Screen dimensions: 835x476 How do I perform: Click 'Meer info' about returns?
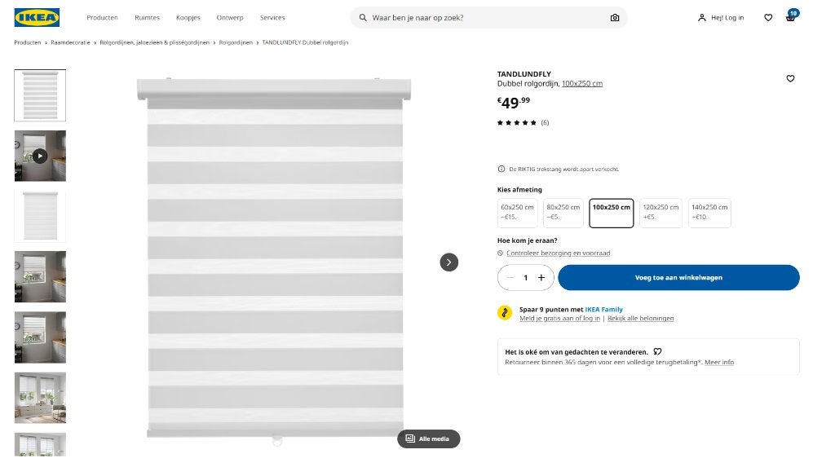pyautogui.click(x=719, y=362)
